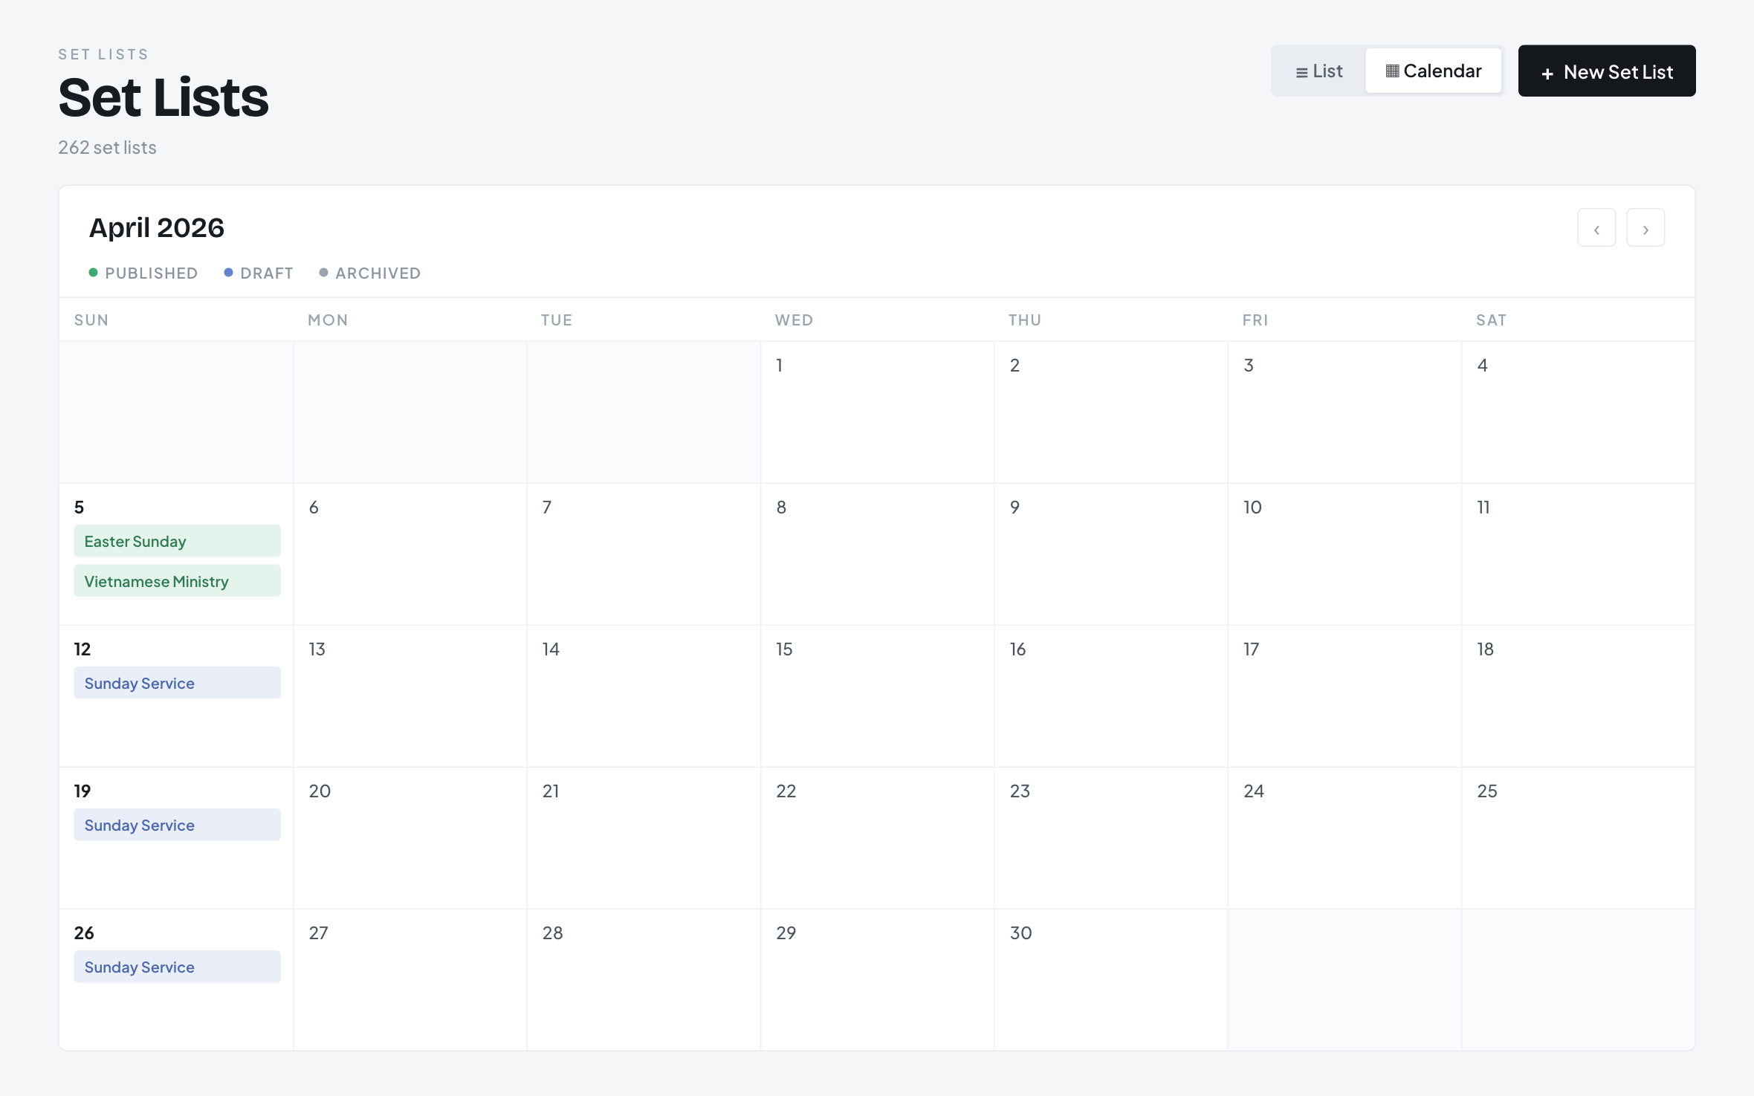Open Sunday Service on April 12
The height and width of the screenshot is (1096, 1754).
(x=177, y=683)
